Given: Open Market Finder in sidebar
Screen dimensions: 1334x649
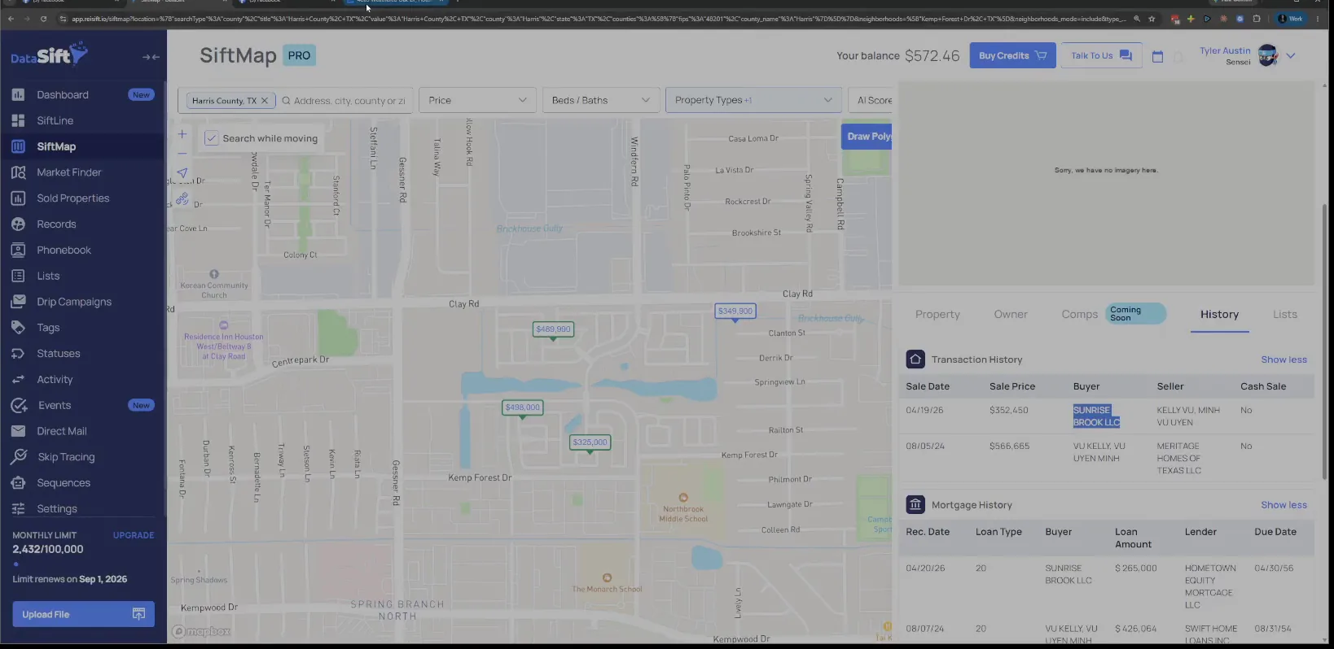Looking at the screenshot, I should tap(68, 172).
